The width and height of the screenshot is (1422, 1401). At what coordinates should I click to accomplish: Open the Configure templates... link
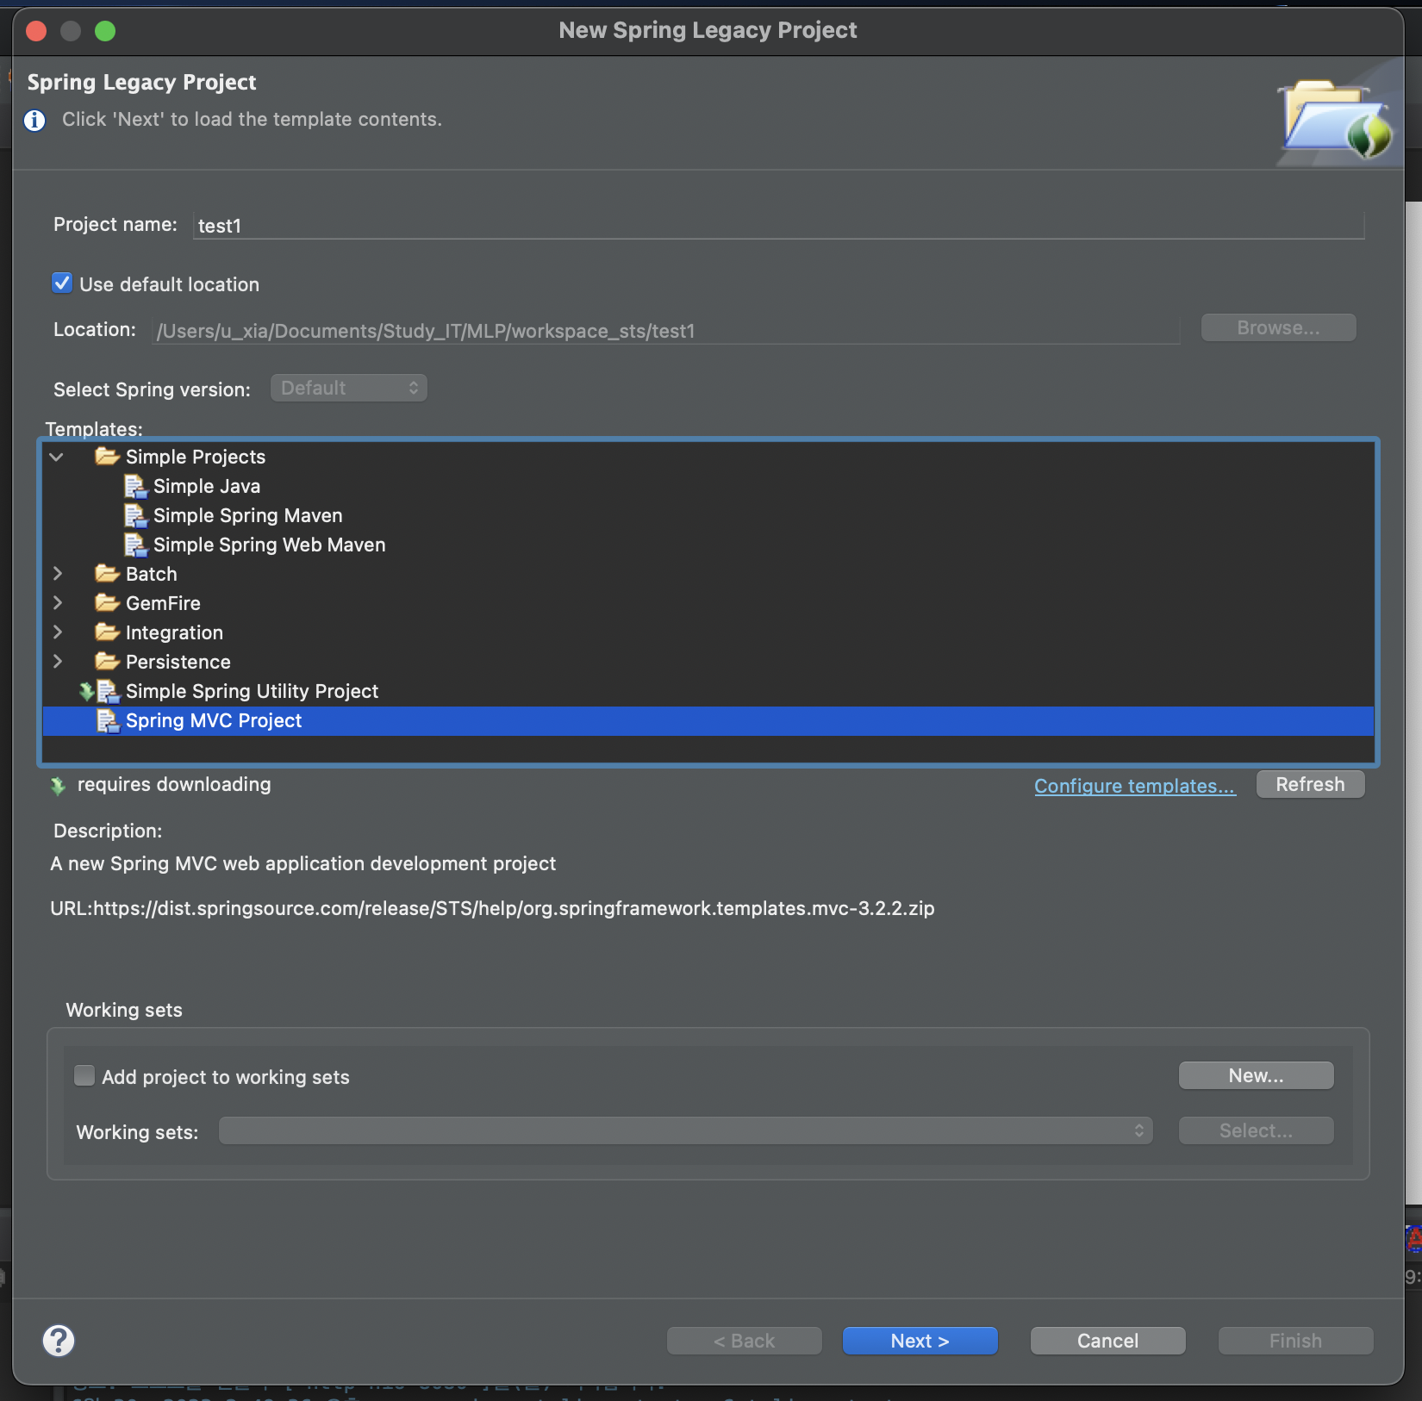point(1135,786)
